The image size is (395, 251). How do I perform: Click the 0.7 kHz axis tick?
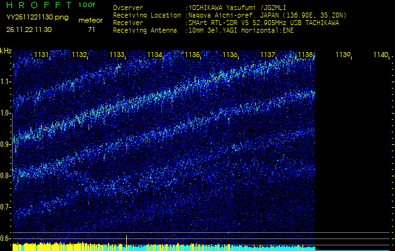pos(6,207)
